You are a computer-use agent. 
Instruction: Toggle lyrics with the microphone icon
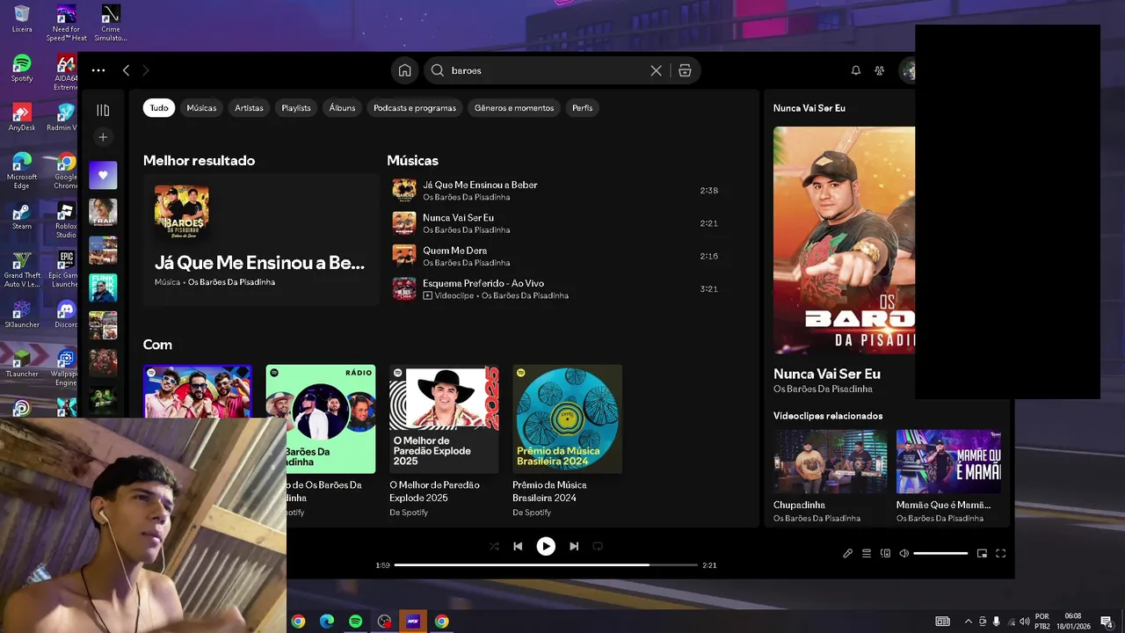point(847,553)
